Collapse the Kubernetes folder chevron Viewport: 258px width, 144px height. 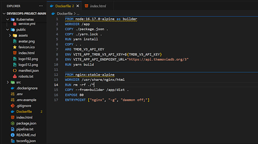pyautogui.click(x=8, y=19)
